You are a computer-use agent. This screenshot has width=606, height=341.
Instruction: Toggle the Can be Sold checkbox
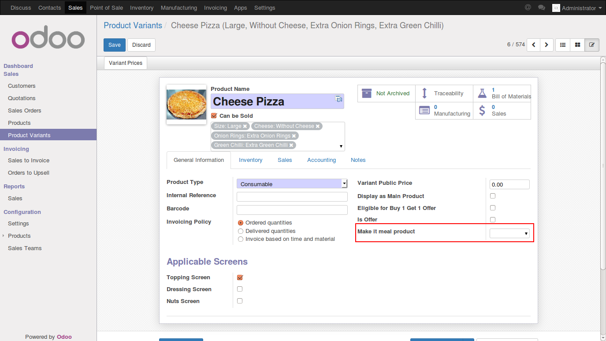pyautogui.click(x=214, y=116)
